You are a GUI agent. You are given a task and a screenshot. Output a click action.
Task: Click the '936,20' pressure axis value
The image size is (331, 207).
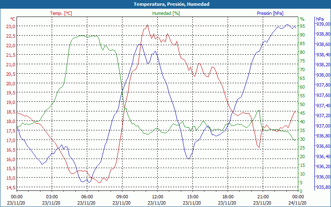pos(323,167)
